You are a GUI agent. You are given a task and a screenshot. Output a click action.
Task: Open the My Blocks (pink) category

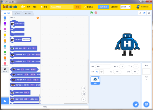click(x=5, y=64)
